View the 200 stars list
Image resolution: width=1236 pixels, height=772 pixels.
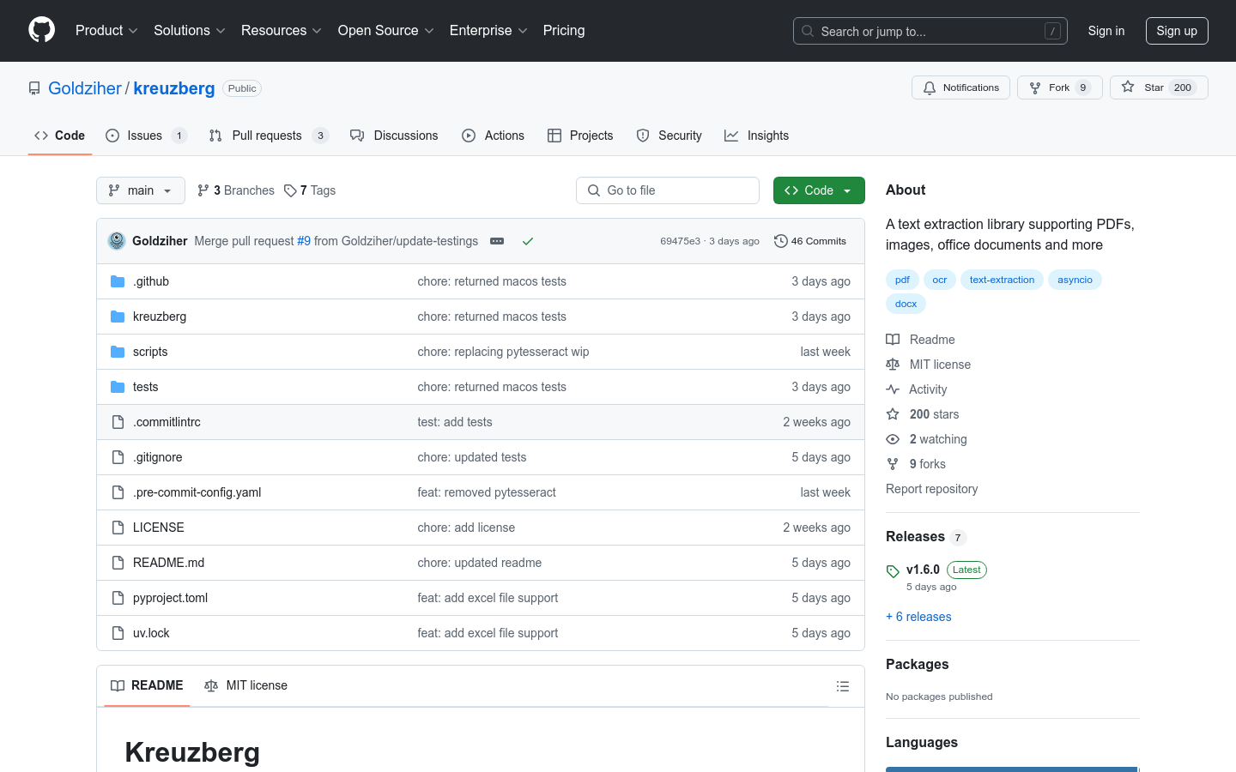[x=923, y=414]
